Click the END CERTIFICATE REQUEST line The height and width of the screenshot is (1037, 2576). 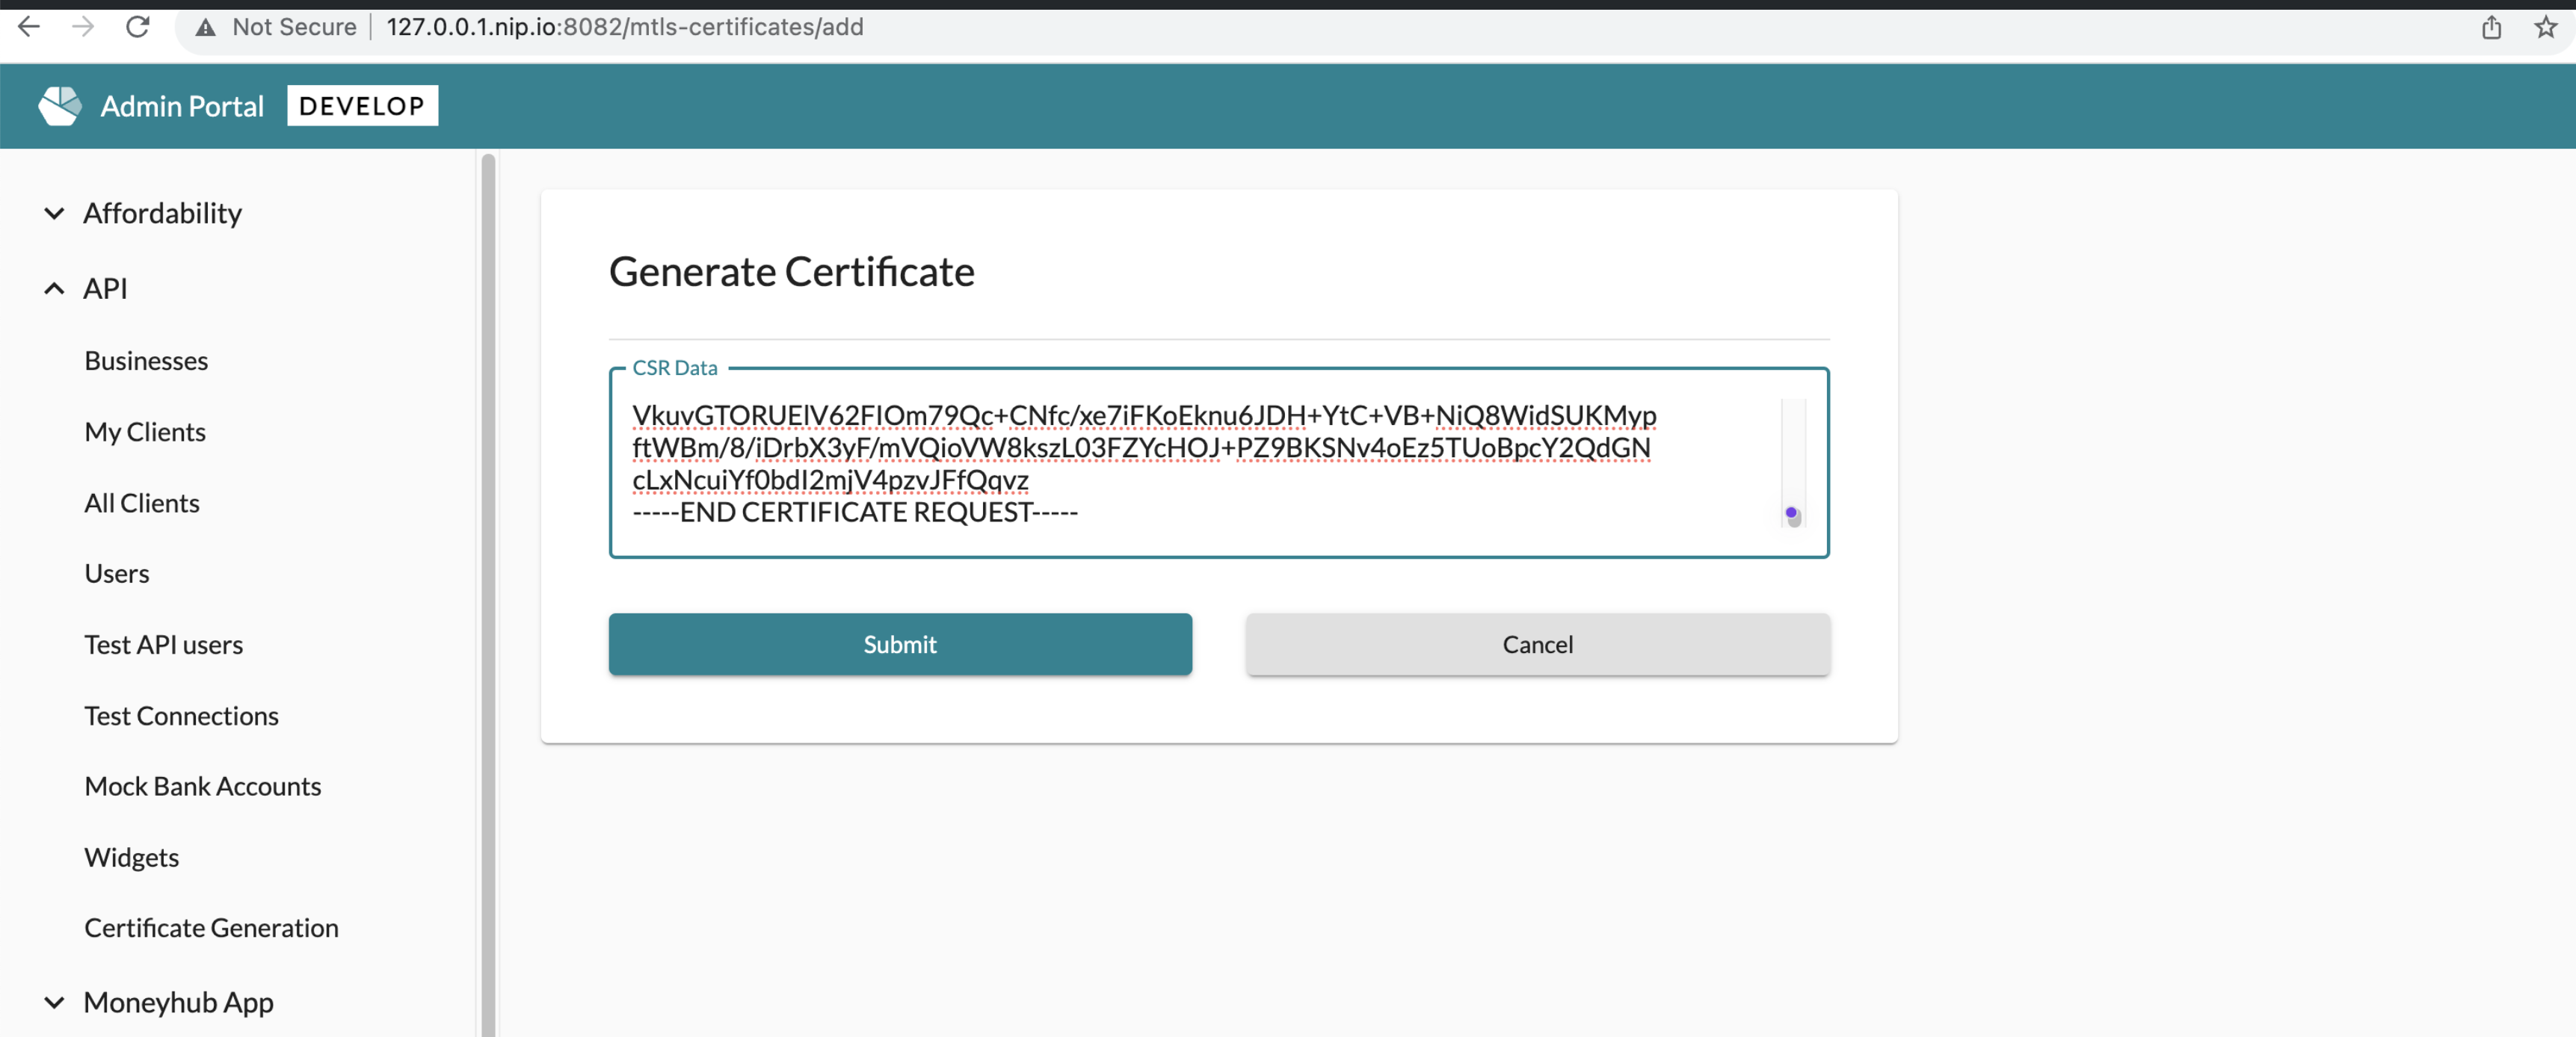tap(855, 513)
